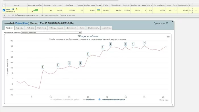Switch to the 'Графики' tab
Viewport: 199px width, 112px height.
[x=9, y=28]
